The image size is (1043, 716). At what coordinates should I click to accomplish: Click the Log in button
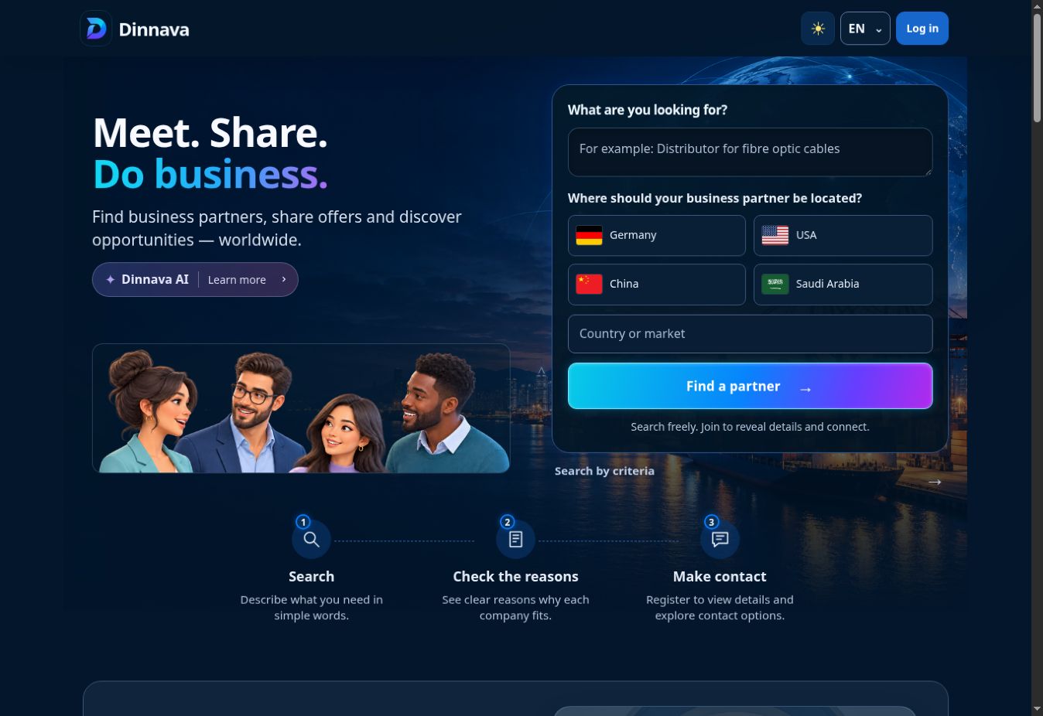[x=922, y=29]
